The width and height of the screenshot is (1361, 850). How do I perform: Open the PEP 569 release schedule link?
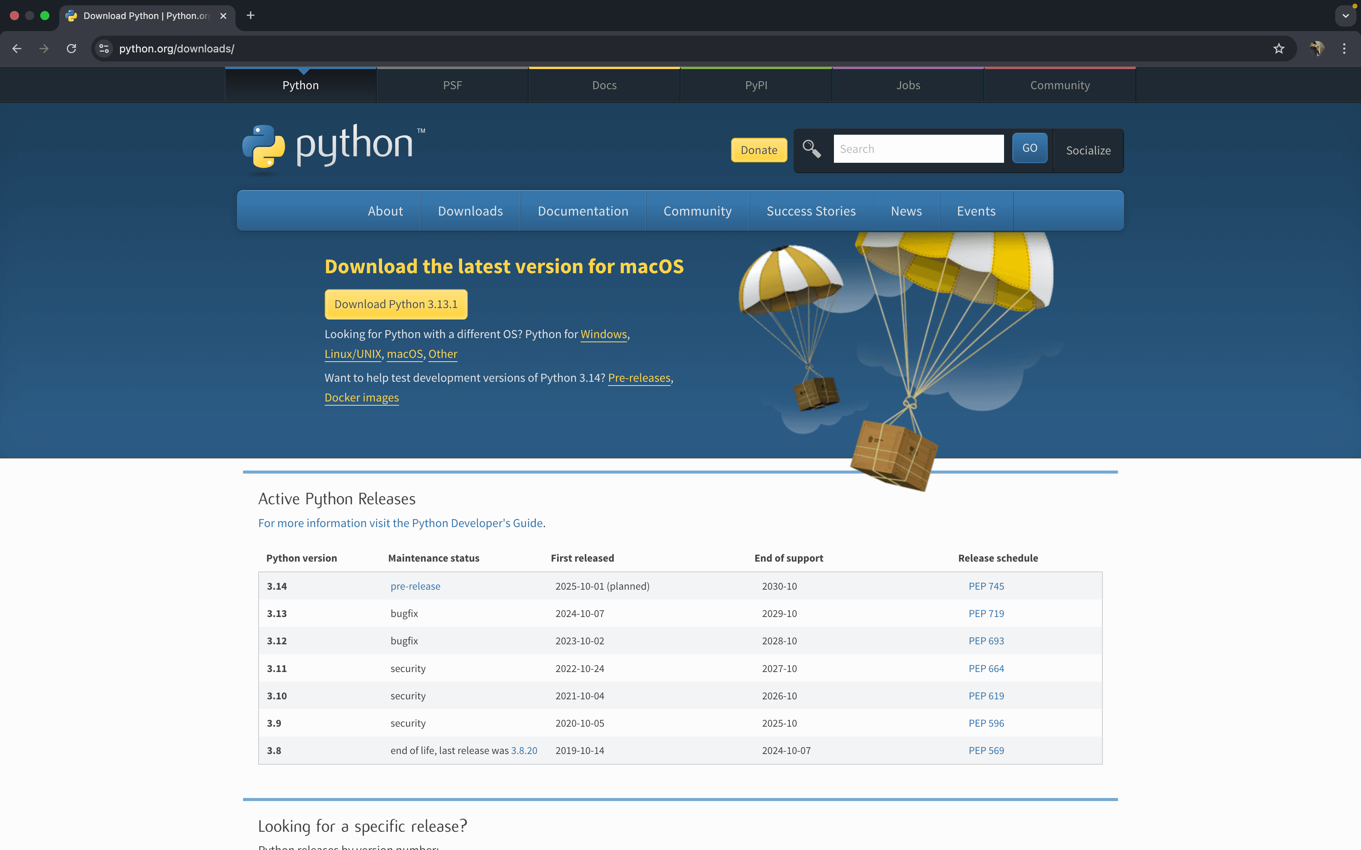point(986,751)
